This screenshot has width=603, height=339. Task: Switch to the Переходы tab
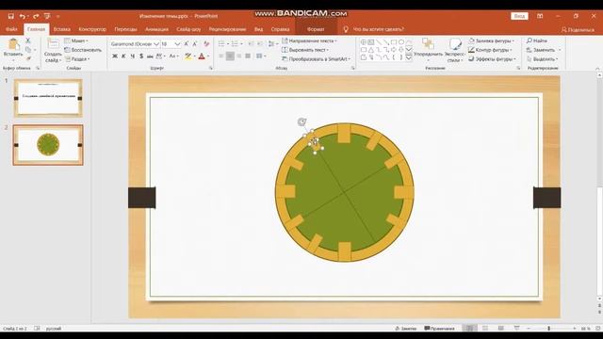125,29
